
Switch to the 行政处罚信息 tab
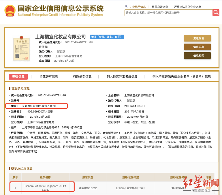tap(82, 77)
